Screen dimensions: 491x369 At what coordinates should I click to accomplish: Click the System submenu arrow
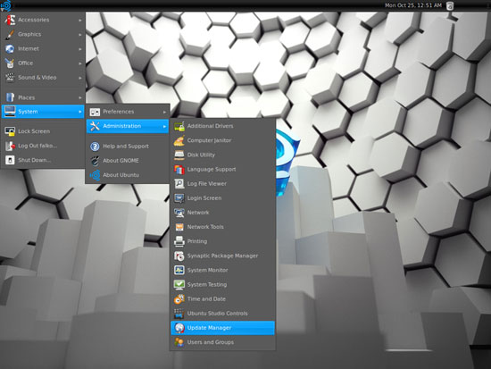(80, 112)
